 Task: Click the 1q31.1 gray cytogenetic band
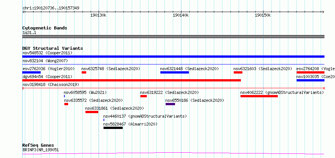tap(173, 37)
